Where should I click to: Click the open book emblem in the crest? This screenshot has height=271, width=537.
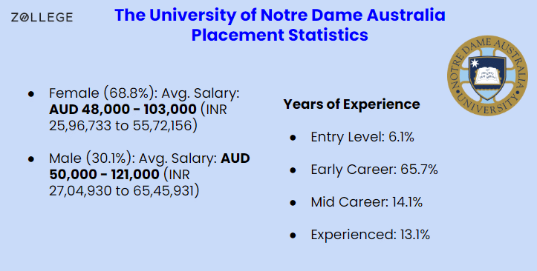pyautogui.click(x=487, y=76)
